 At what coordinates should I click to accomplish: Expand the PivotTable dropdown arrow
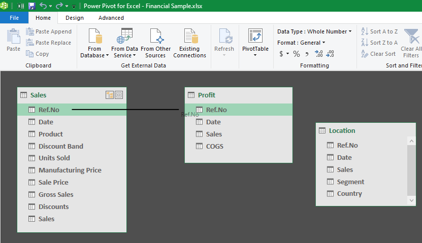click(255, 55)
